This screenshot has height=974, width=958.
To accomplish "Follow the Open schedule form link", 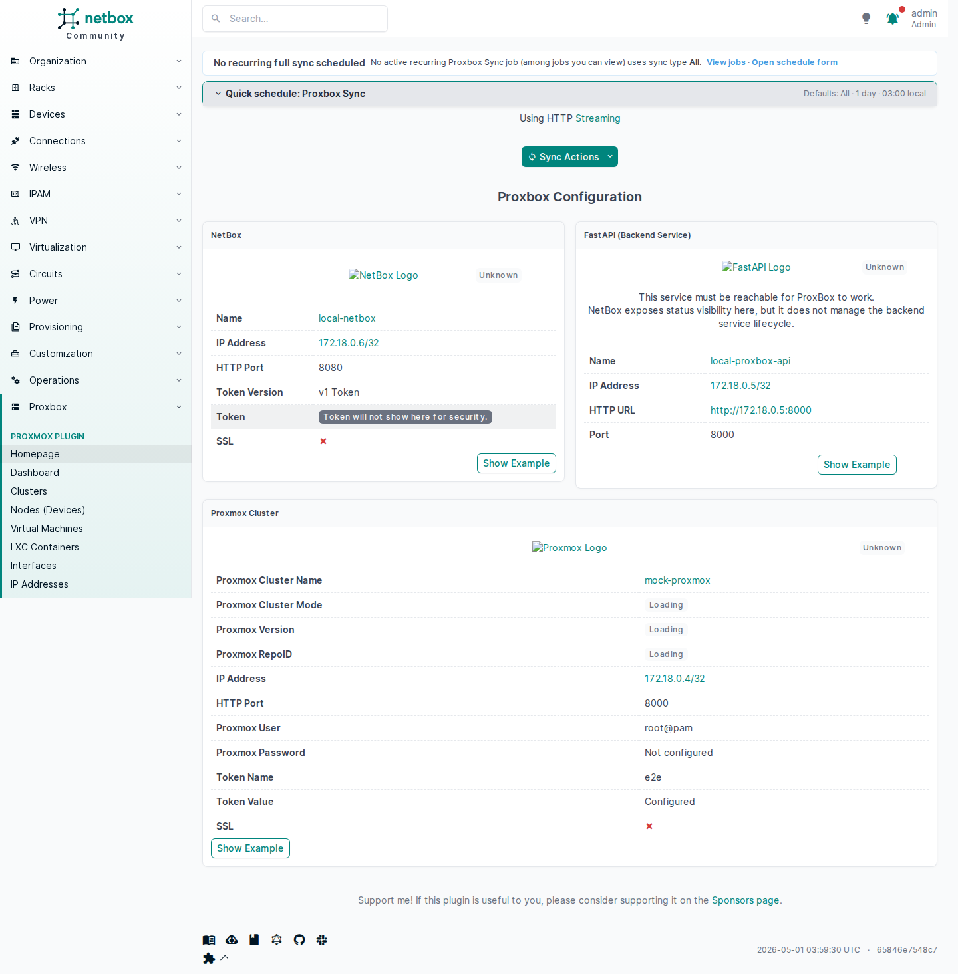I will pos(794,62).
